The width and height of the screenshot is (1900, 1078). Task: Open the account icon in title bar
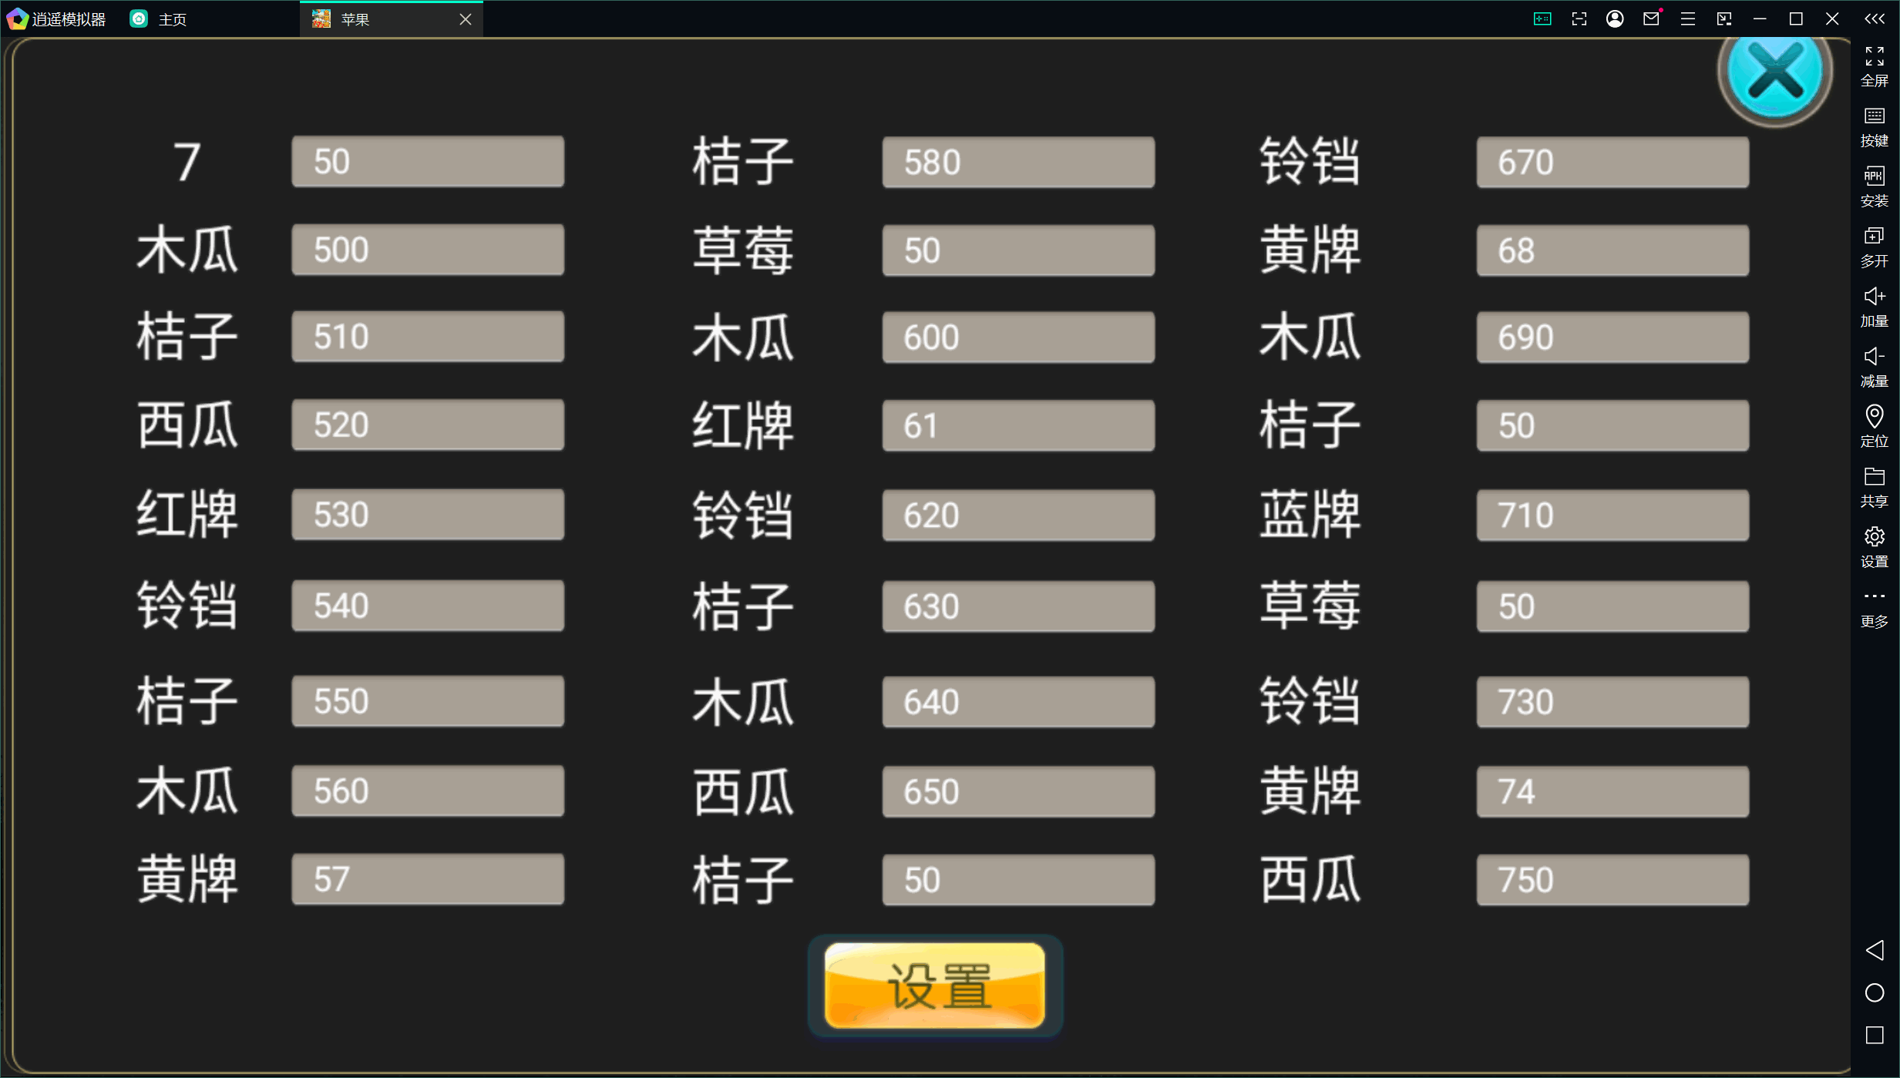tap(1614, 18)
